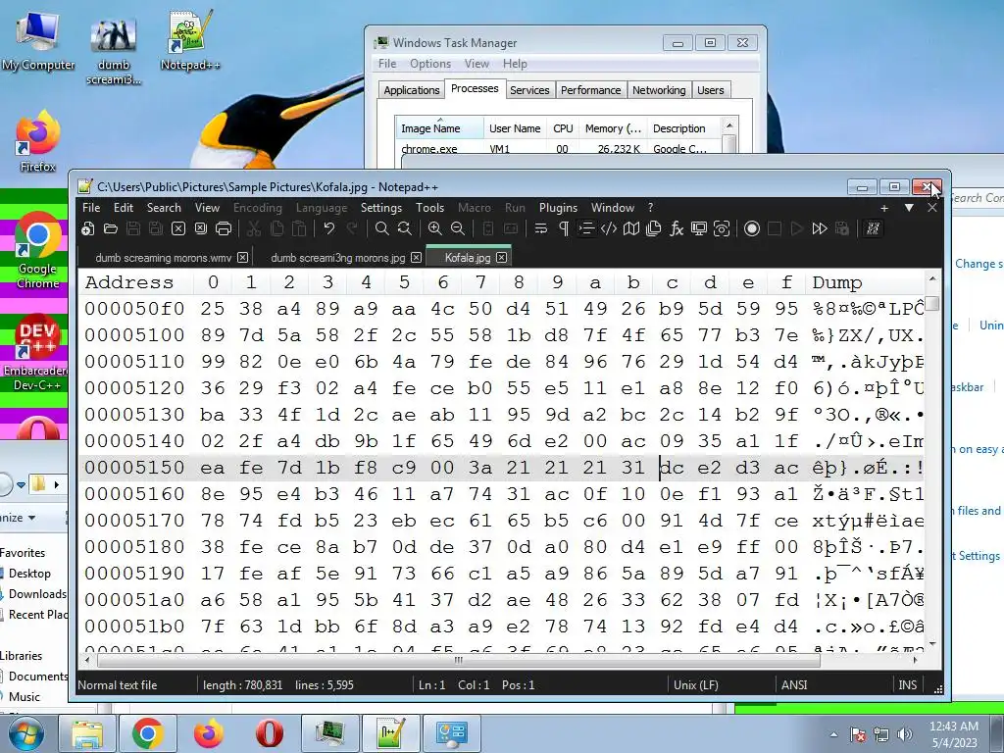Image resolution: width=1004 pixels, height=753 pixels.
Task: Sort Task Manager by CPU column
Action: pos(564,128)
